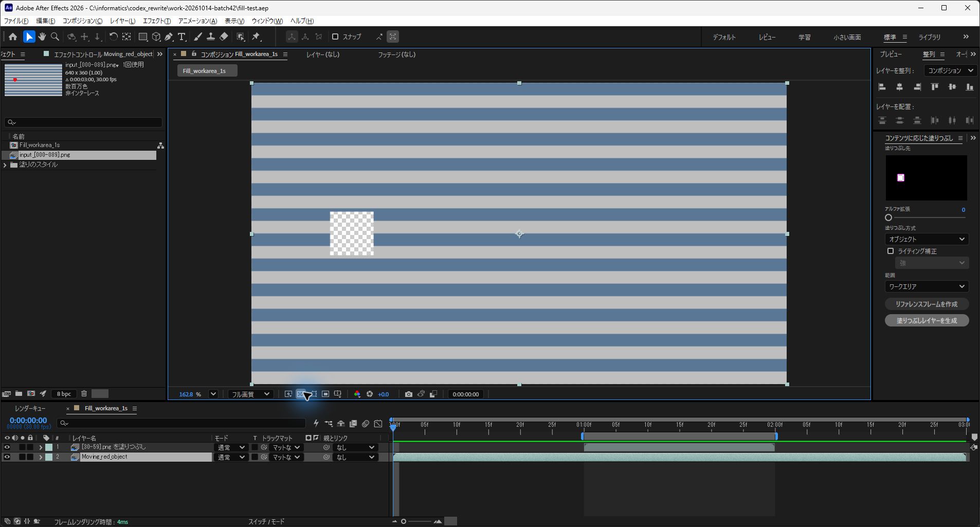Viewport: 980px width, 527px height.
Task: Open the ワークエリア range dropdown
Action: (927, 286)
